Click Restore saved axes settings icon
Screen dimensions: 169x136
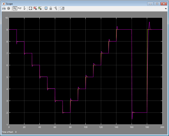[x=40, y=8]
